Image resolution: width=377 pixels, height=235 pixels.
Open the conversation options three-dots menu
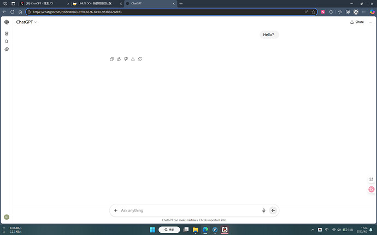370,22
